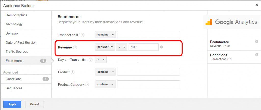Open the Revenue greater-than operator dropdown
The height and width of the screenshot is (110, 261).
(122, 47)
